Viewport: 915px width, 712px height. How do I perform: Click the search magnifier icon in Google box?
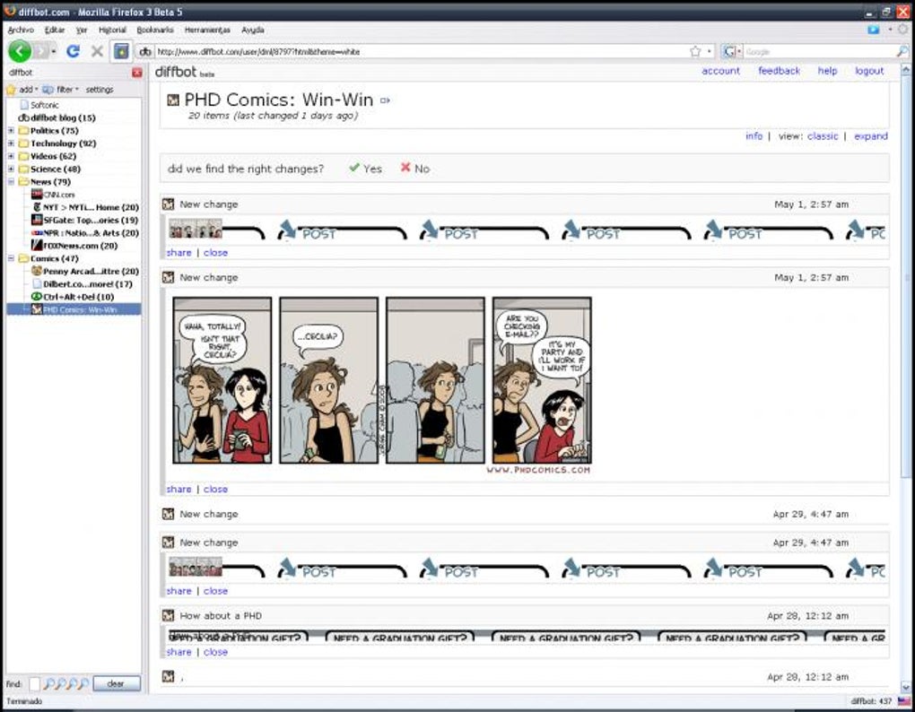[902, 52]
